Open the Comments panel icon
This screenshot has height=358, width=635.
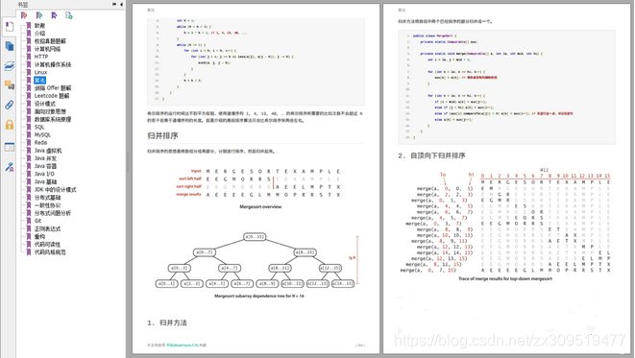tap(10, 85)
